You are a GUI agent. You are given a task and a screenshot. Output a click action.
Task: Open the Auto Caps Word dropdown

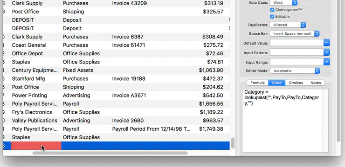pos(284,3)
